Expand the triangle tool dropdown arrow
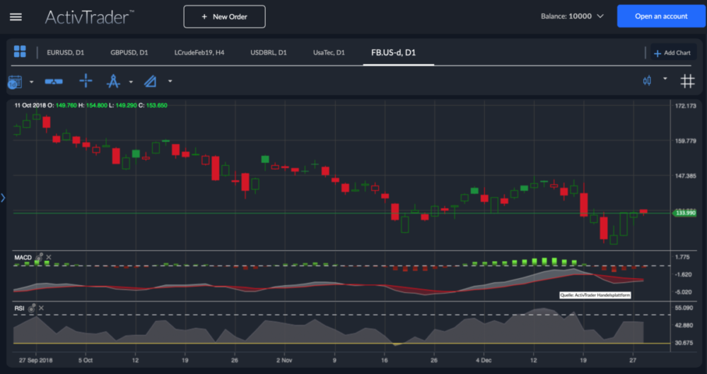The width and height of the screenshot is (707, 374). (x=170, y=81)
